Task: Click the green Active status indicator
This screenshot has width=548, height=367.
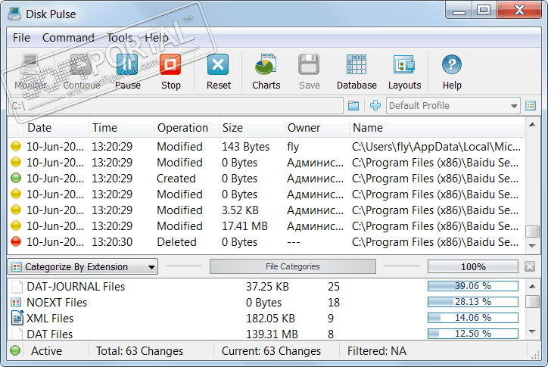Action: (x=15, y=350)
